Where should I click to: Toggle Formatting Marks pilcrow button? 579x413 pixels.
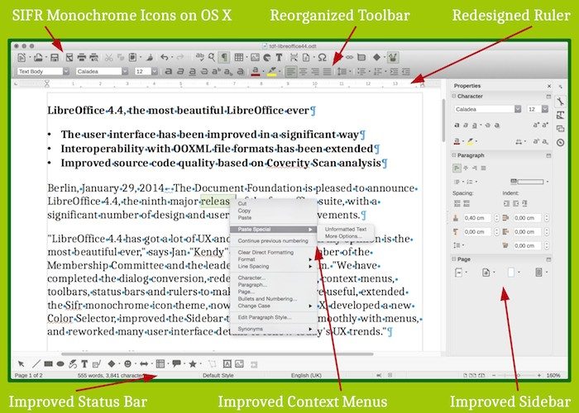pyautogui.click(x=224, y=57)
